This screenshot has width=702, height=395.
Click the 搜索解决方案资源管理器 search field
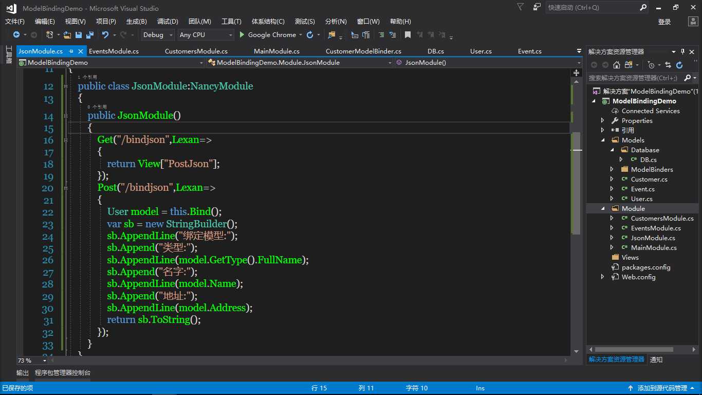pyautogui.click(x=635, y=78)
